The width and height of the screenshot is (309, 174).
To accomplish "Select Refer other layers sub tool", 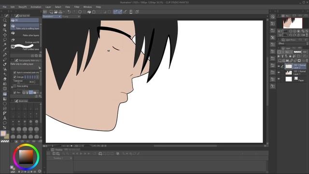I will (25, 33).
